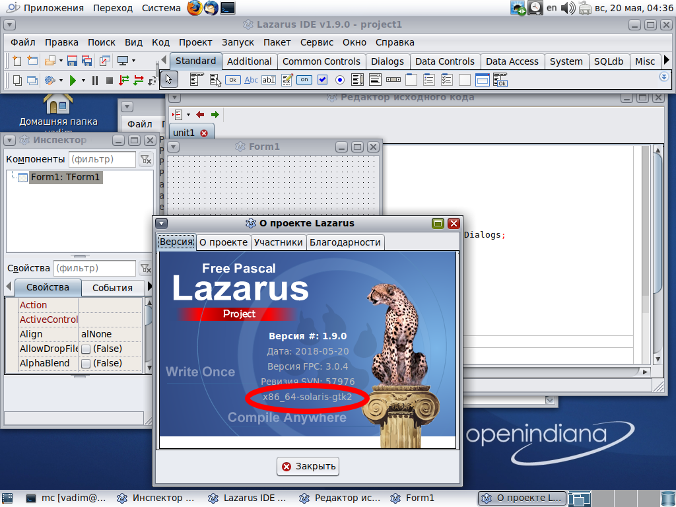The height and width of the screenshot is (507, 676).
Task: Click the Save file floppy icon
Action: 71,61
